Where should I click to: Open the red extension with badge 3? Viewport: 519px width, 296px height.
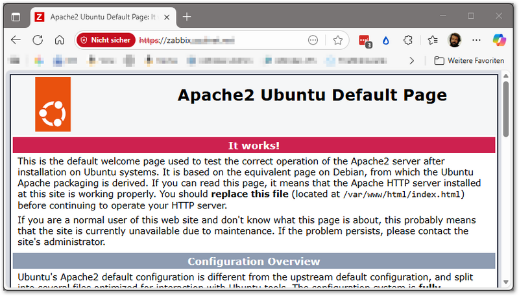click(x=365, y=40)
